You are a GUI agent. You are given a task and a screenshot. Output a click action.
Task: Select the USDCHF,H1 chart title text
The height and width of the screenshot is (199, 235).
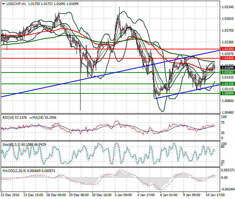click(x=16, y=4)
